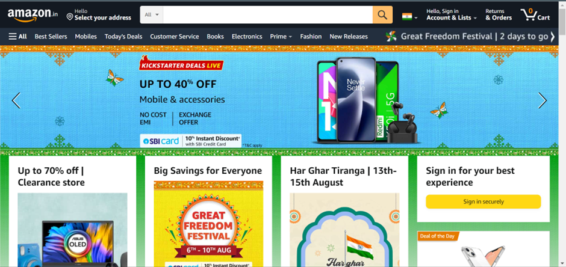
Task: Click inside the search text field
Action: click(x=268, y=15)
